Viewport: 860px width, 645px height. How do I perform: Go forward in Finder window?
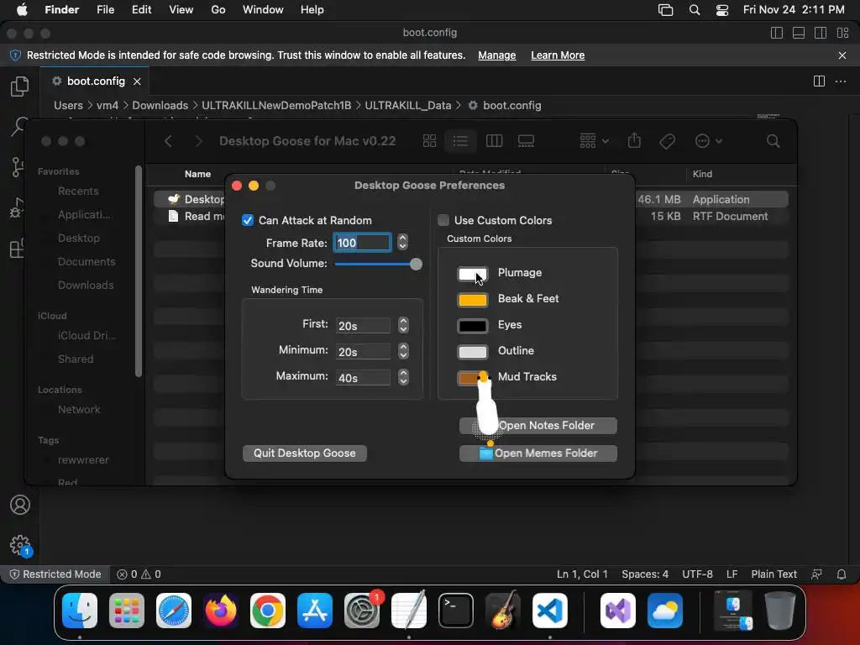click(x=198, y=141)
